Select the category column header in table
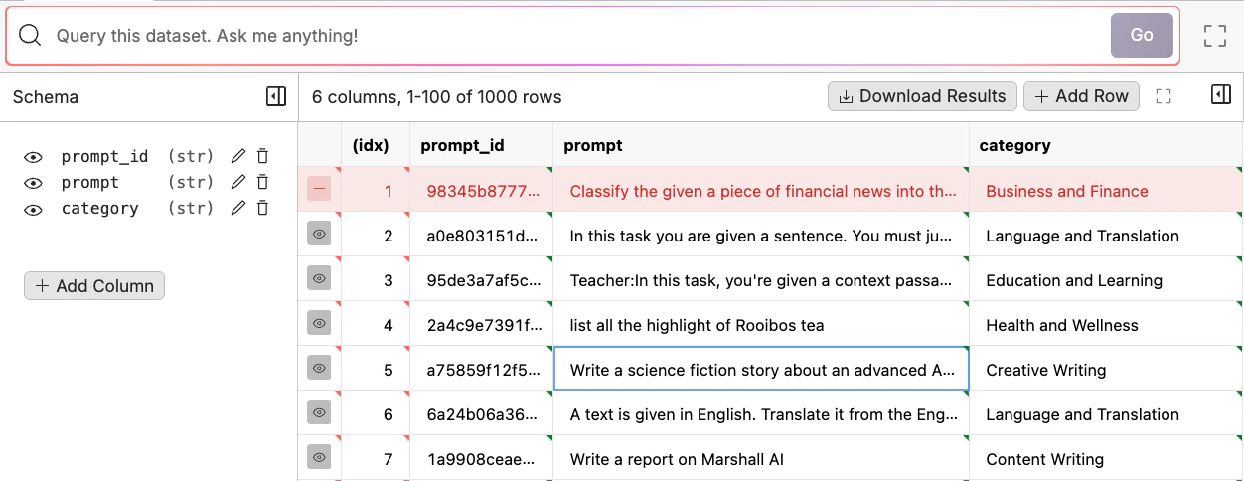This screenshot has width=1244, height=481. pos(1106,145)
